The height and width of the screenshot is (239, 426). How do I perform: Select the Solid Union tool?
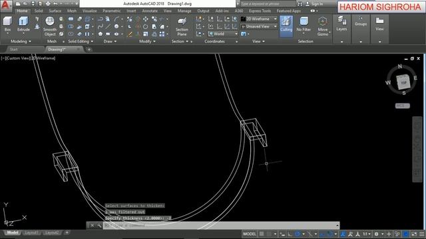(x=71, y=19)
